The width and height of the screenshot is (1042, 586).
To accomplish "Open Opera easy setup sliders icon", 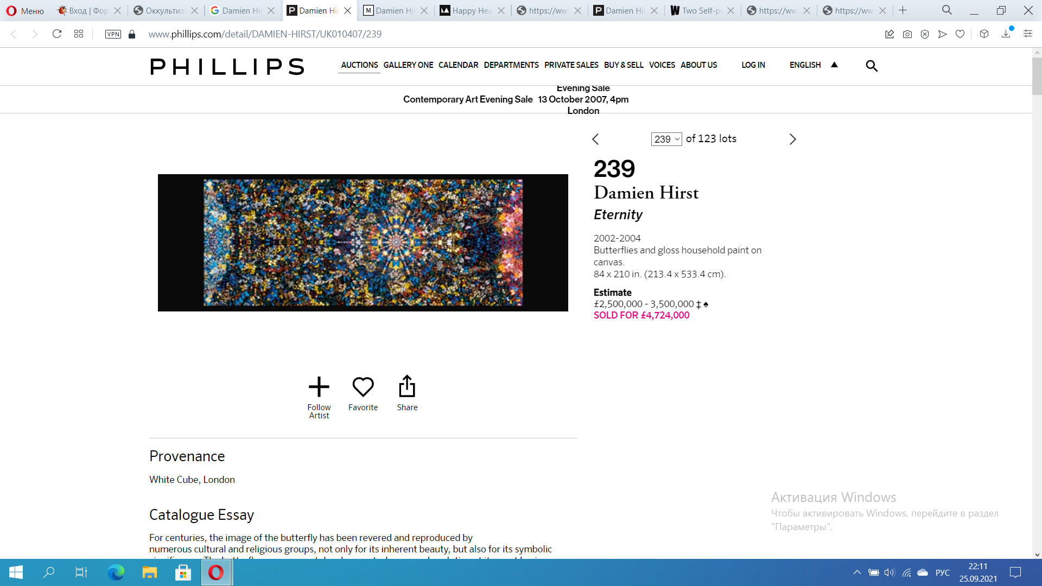I will click(x=1028, y=34).
